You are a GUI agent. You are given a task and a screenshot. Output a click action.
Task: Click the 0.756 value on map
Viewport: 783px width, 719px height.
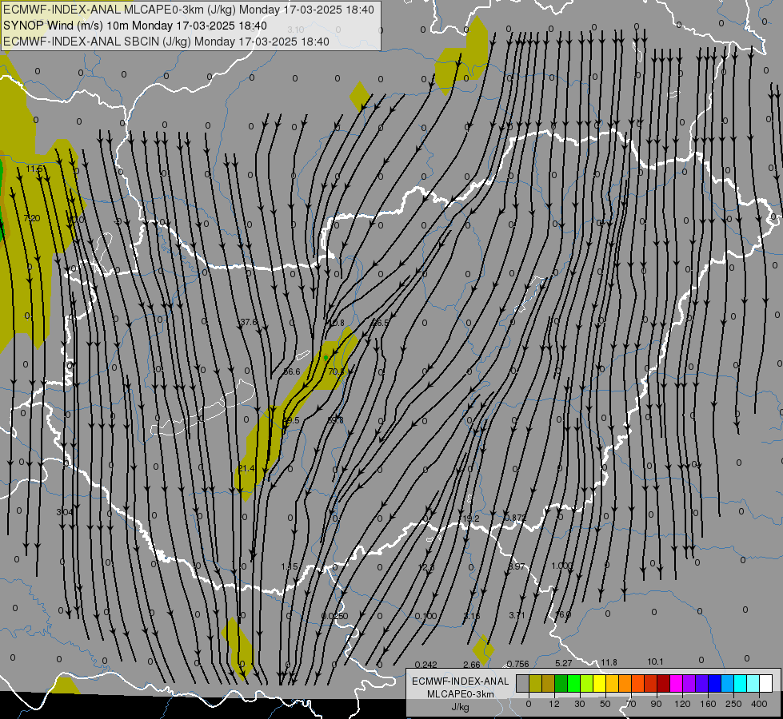pos(517,664)
